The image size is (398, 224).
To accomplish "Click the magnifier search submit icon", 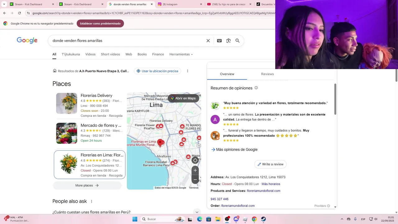I will pos(237,41).
